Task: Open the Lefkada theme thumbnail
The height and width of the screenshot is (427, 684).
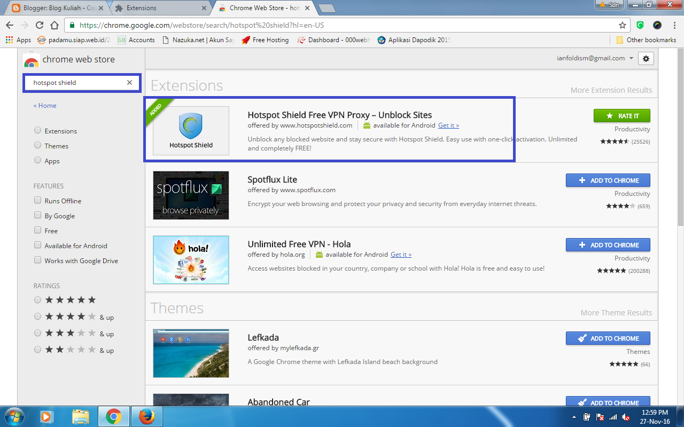Action: (191, 353)
